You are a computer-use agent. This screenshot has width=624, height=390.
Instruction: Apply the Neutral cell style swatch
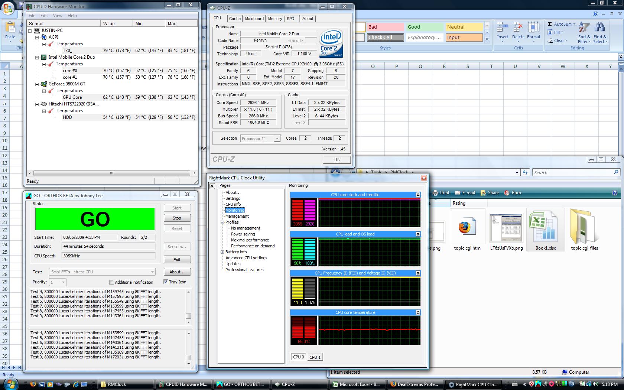[x=464, y=27]
